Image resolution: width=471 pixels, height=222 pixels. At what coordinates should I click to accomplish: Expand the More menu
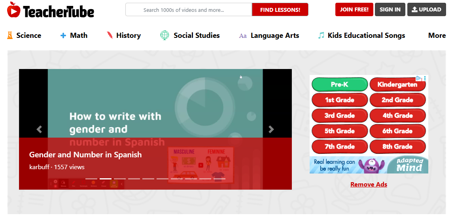click(437, 35)
